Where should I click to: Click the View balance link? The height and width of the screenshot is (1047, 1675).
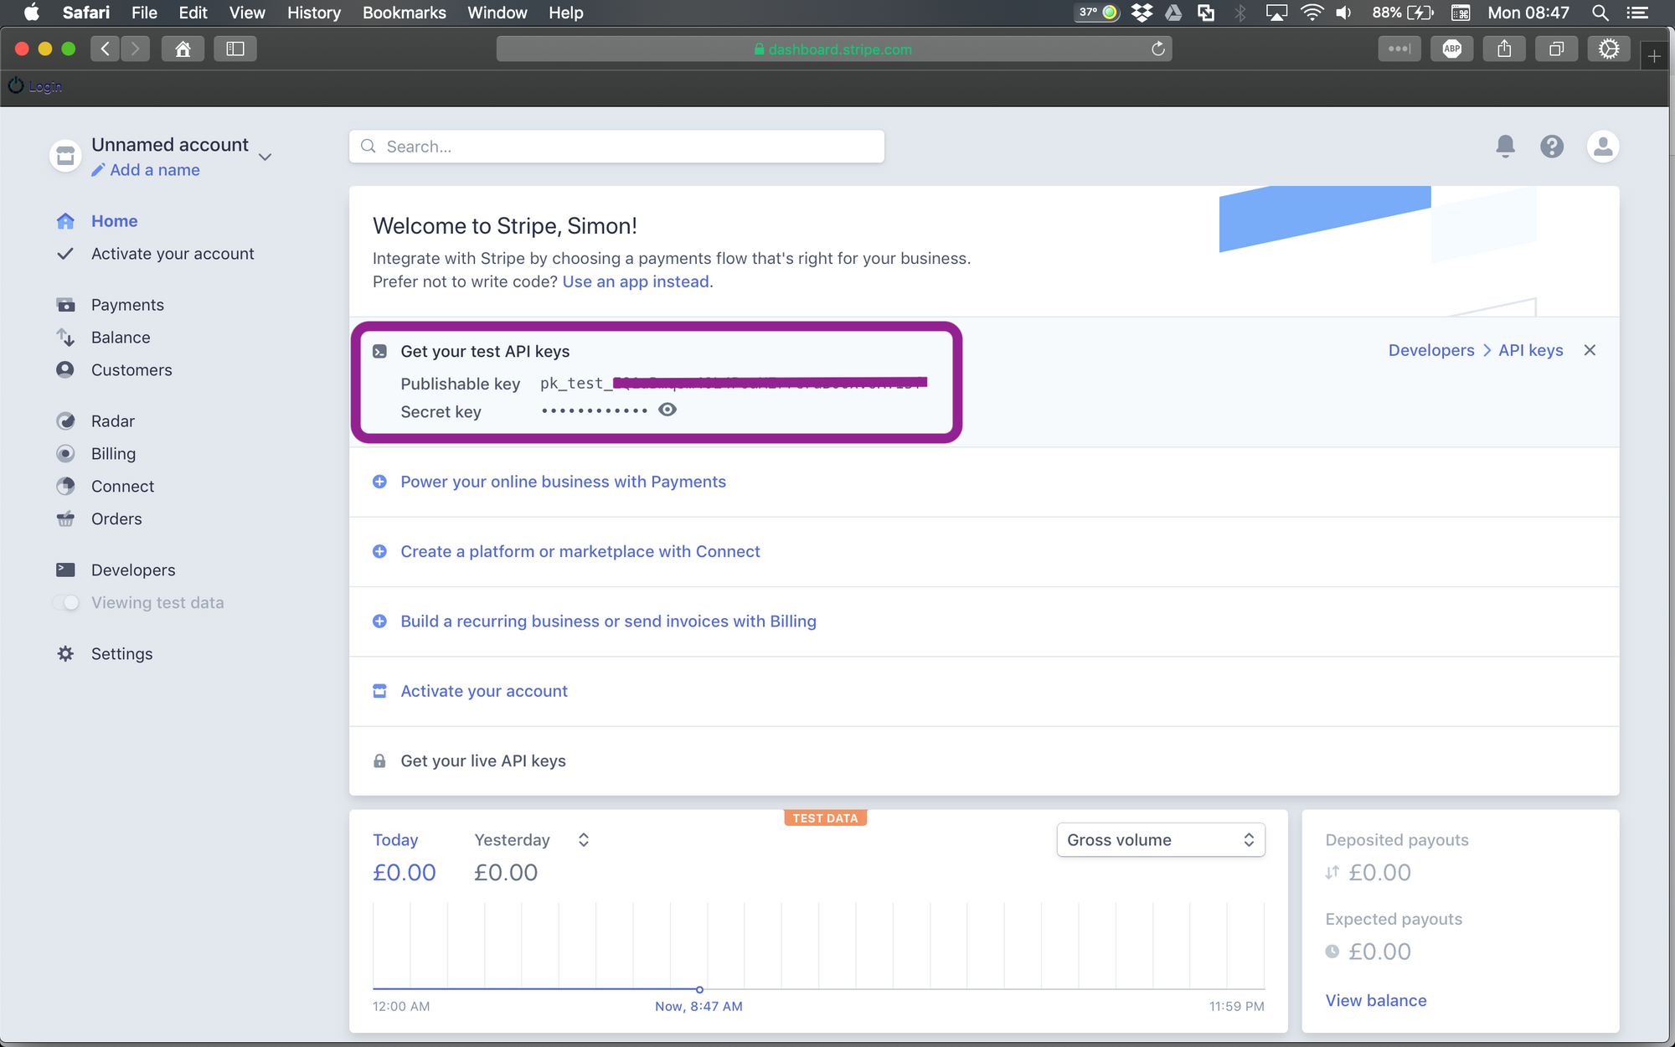(1376, 1000)
